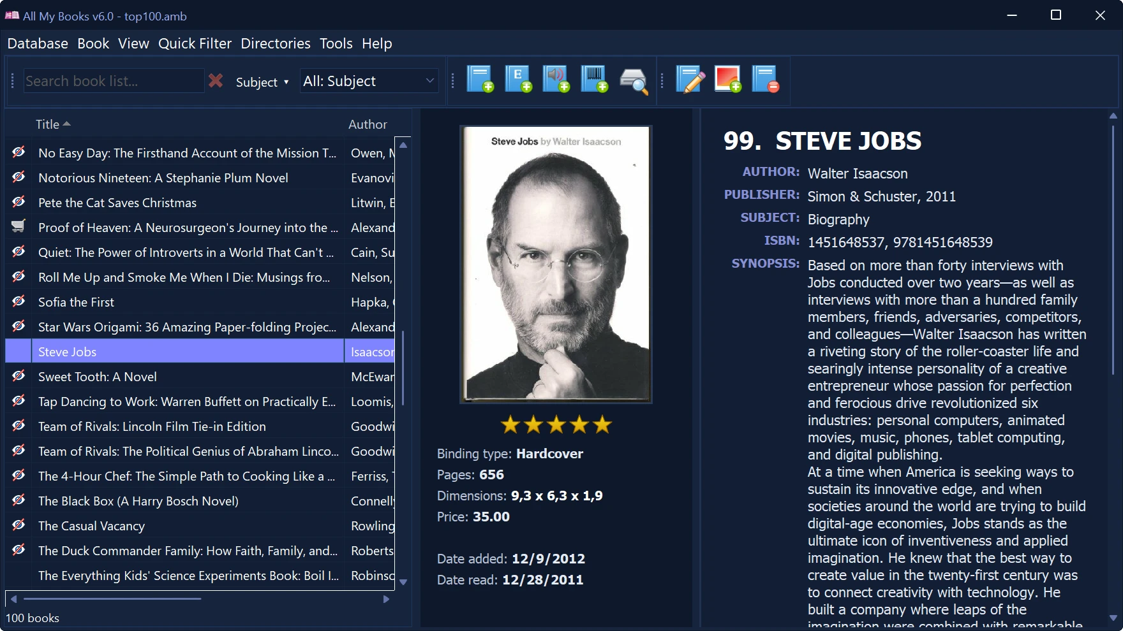This screenshot has width=1123, height=631.
Task: Click the Add new book toolbar icon
Action: pyautogui.click(x=480, y=80)
